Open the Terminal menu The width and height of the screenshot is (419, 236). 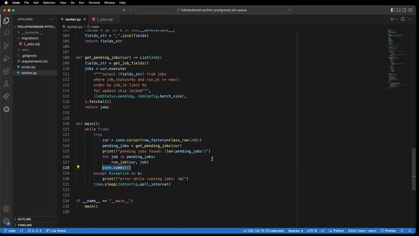pyautogui.click(x=94, y=3)
